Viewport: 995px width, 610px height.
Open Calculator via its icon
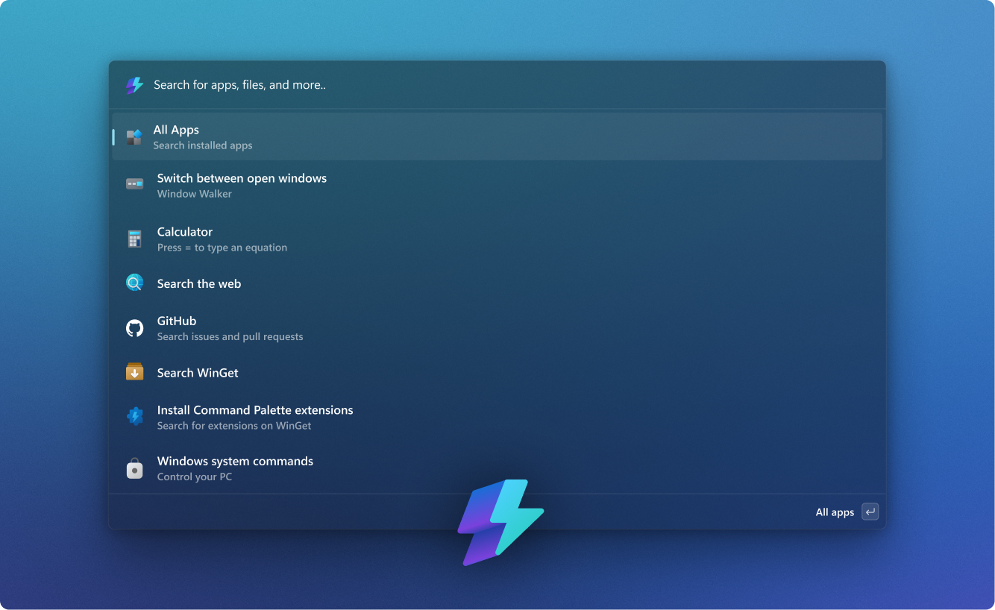click(134, 238)
